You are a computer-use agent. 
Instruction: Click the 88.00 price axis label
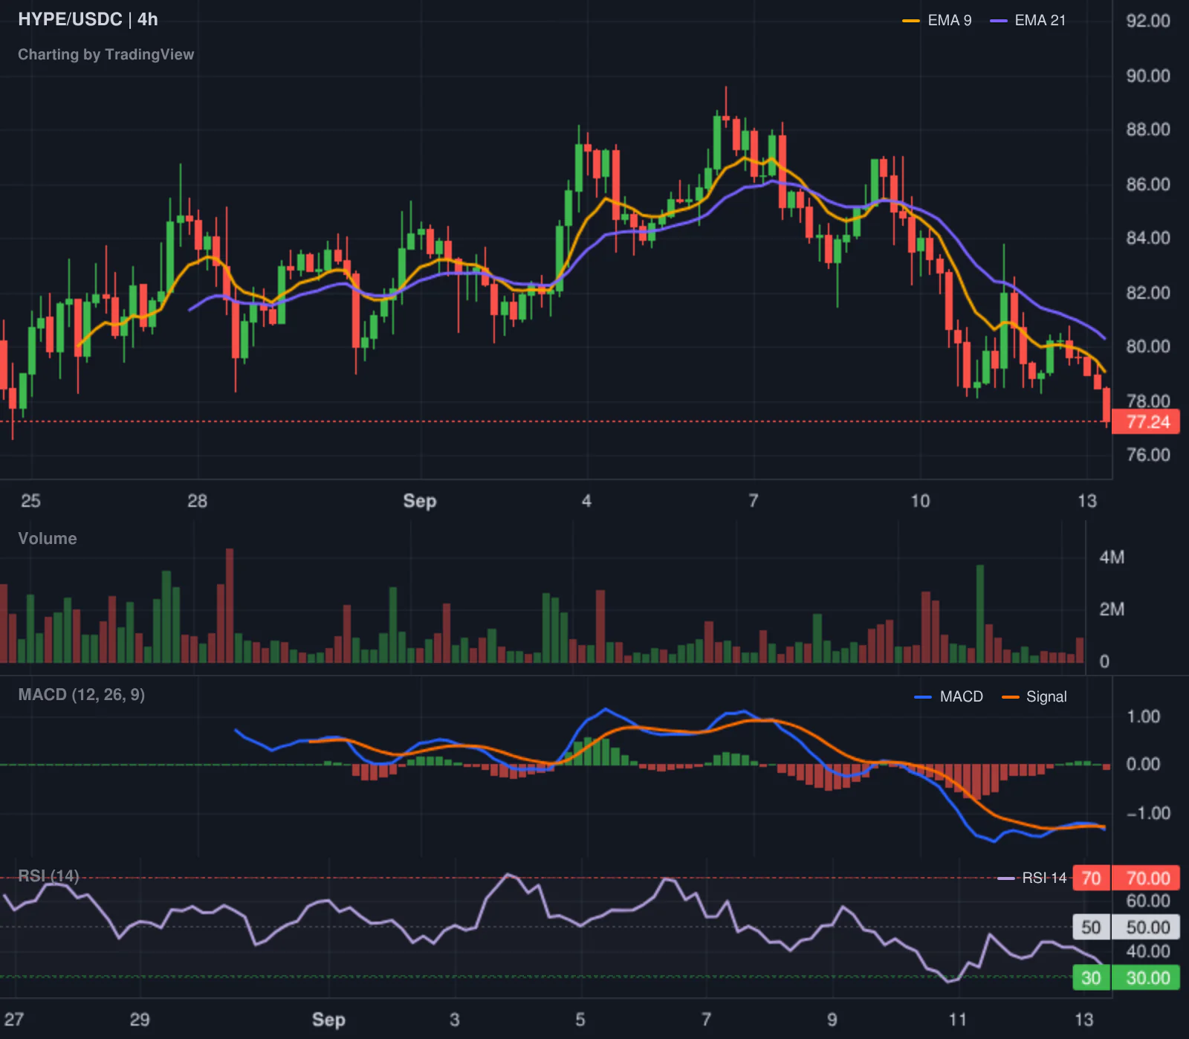[x=1148, y=129]
